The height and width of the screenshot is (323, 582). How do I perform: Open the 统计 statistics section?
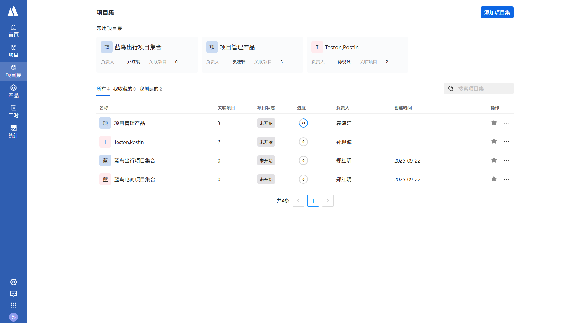[13, 132]
